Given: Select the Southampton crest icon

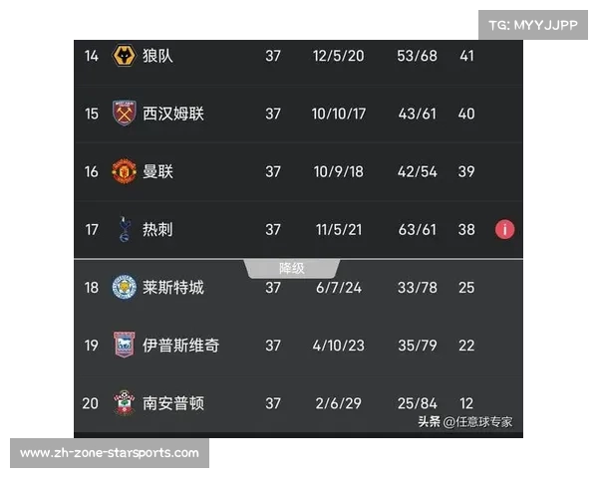Looking at the screenshot, I should 124,402.
